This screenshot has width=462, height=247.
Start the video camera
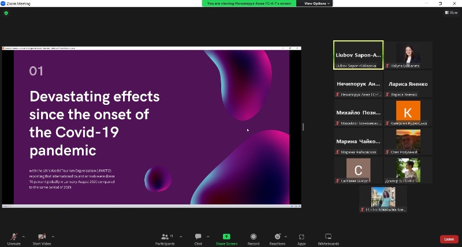click(x=42, y=239)
